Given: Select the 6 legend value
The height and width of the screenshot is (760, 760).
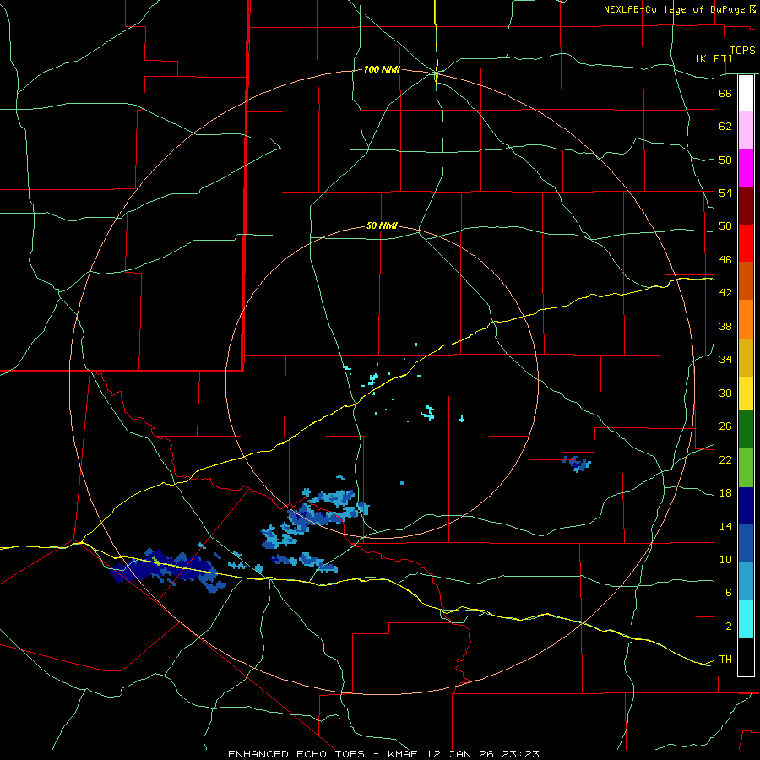Looking at the screenshot, I should click(729, 593).
